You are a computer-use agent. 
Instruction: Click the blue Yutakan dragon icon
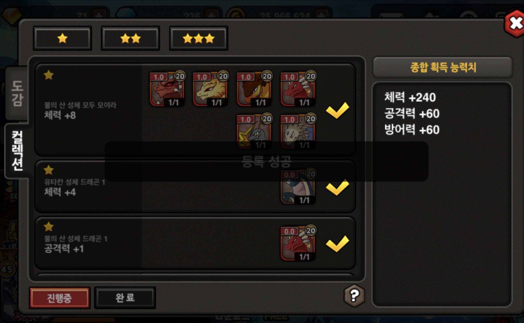point(298,187)
